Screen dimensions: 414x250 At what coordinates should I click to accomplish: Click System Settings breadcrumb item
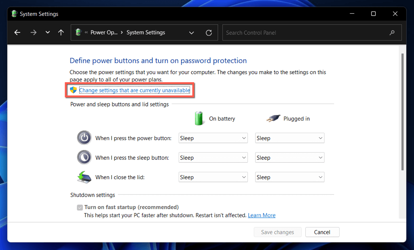tap(146, 33)
